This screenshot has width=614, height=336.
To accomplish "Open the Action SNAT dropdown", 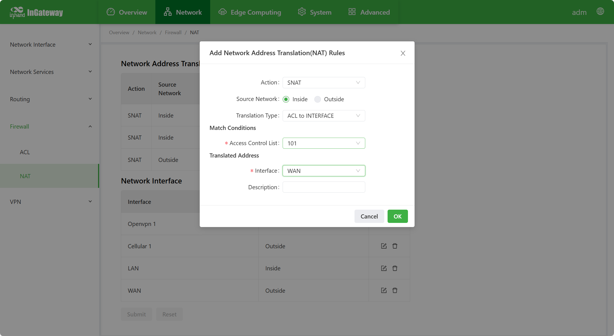I will click(324, 83).
